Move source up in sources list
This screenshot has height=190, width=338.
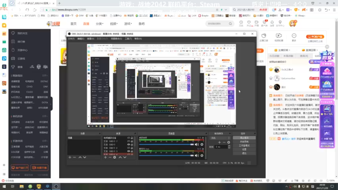pyautogui.click(x=120, y=157)
